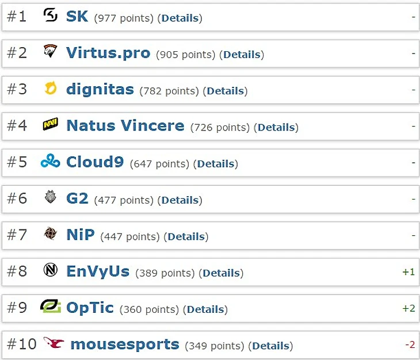Viewport: 420px width, 360px height.
Task: Click the dignitas yellow logo icon
Action: [51, 89]
